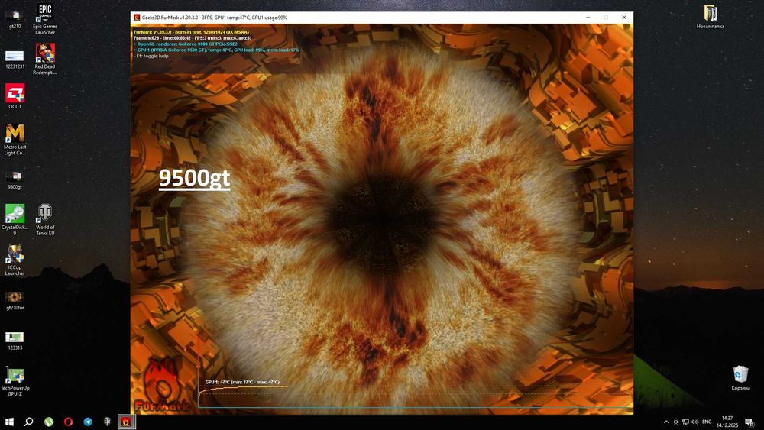This screenshot has width=764, height=430.
Task: Launch World of Tanks EU shortcut
Action: pos(45,220)
